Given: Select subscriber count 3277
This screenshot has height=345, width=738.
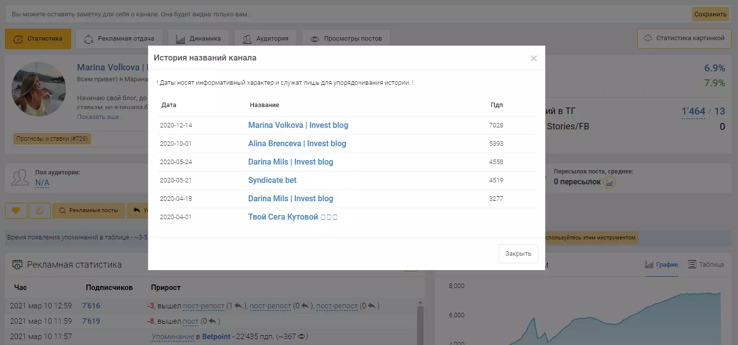Looking at the screenshot, I should coord(496,199).
